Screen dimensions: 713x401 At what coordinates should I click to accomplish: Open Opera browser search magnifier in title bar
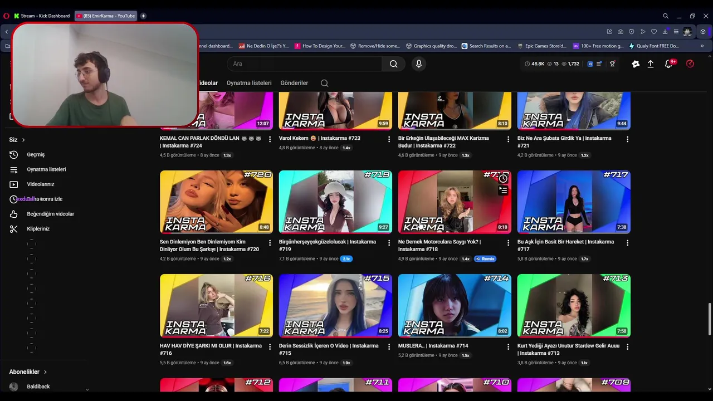(666, 16)
